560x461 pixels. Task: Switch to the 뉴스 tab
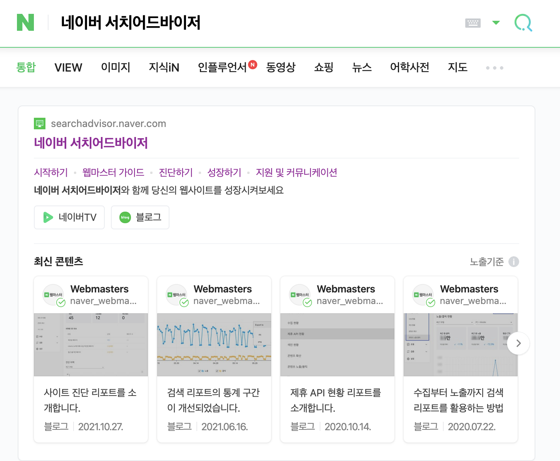click(x=362, y=67)
